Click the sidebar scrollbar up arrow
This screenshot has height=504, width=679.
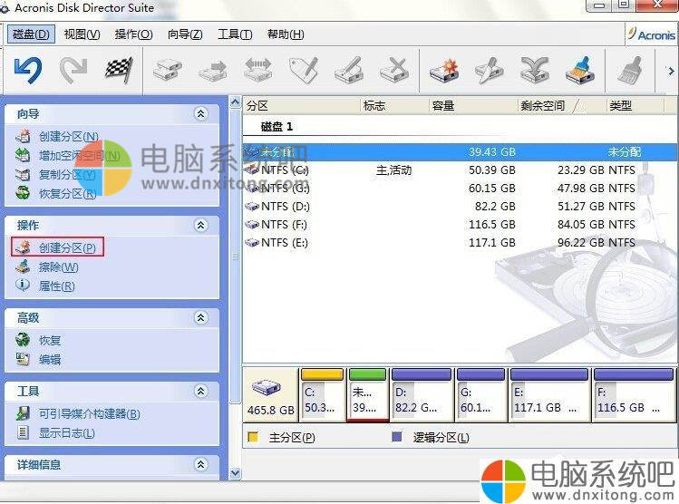coord(235,102)
